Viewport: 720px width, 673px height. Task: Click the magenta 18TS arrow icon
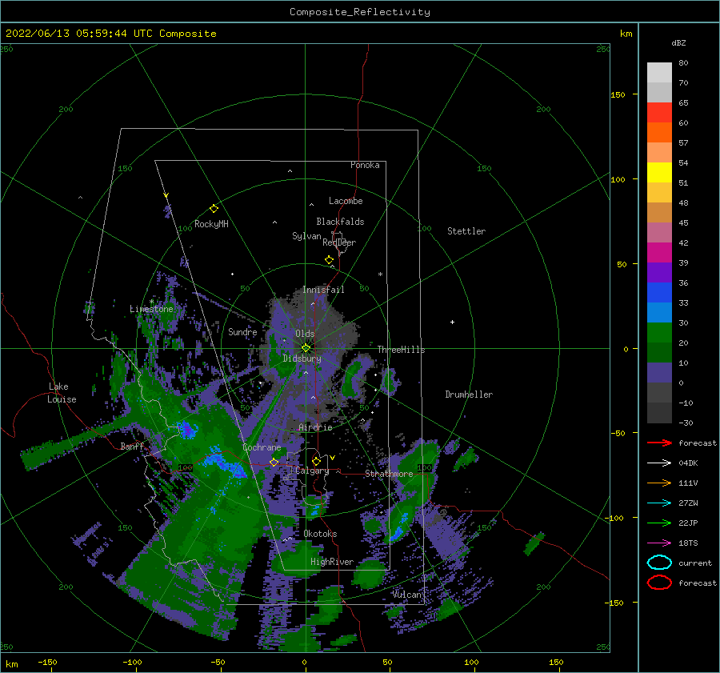[659, 543]
